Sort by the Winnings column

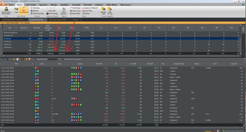pyautogui.click(x=37, y=28)
